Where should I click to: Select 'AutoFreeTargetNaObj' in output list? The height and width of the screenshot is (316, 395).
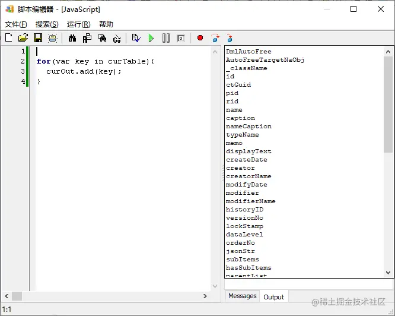265,60
